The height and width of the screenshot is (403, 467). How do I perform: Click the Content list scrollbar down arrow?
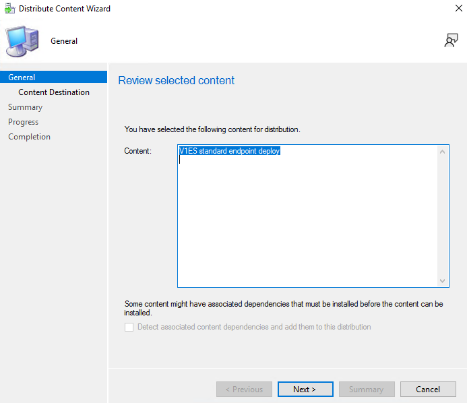[x=443, y=281]
